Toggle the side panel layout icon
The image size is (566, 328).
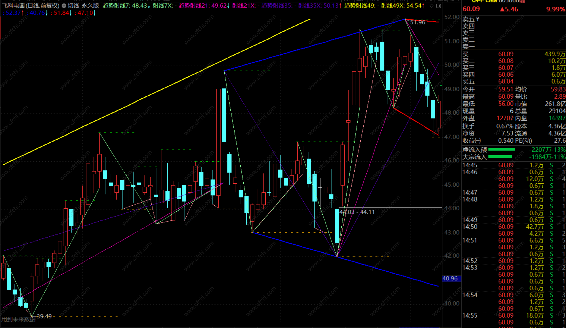[x=439, y=6]
